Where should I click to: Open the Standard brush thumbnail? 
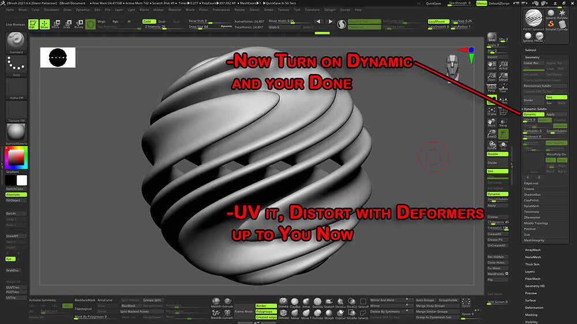(x=16, y=43)
